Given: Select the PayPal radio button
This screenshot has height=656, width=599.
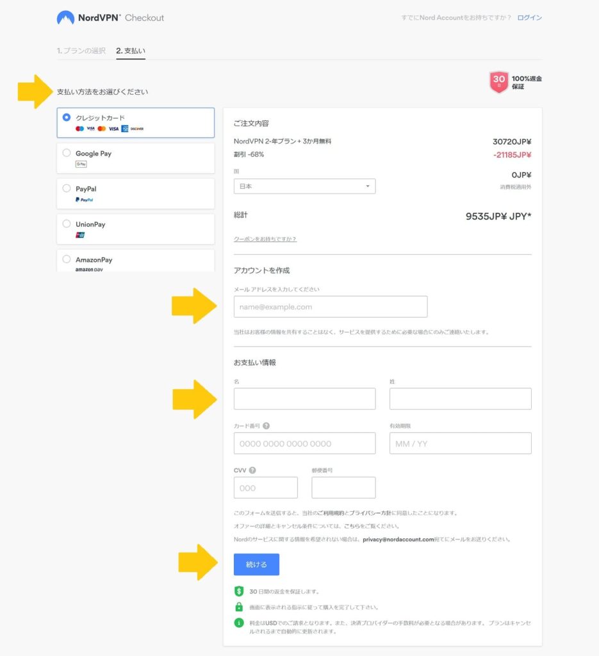Looking at the screenshot, I should coord(67,188).
